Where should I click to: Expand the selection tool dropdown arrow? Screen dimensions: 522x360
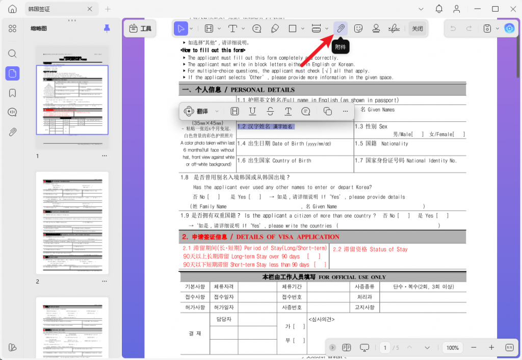click(x=192, y=29)
